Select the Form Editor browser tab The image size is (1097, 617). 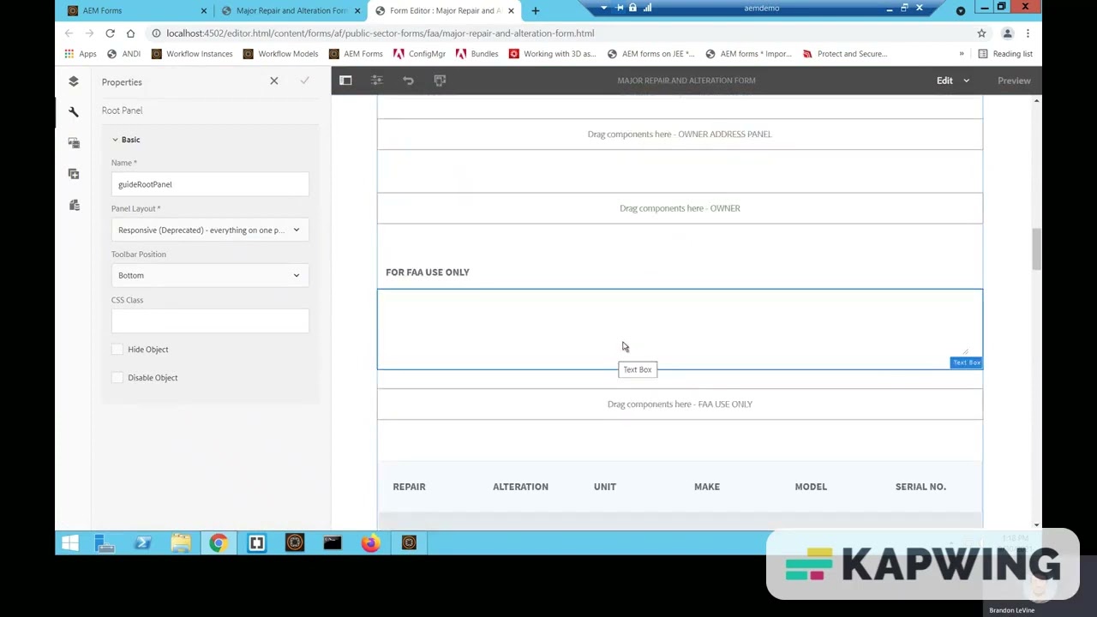(x=444, y=10)
